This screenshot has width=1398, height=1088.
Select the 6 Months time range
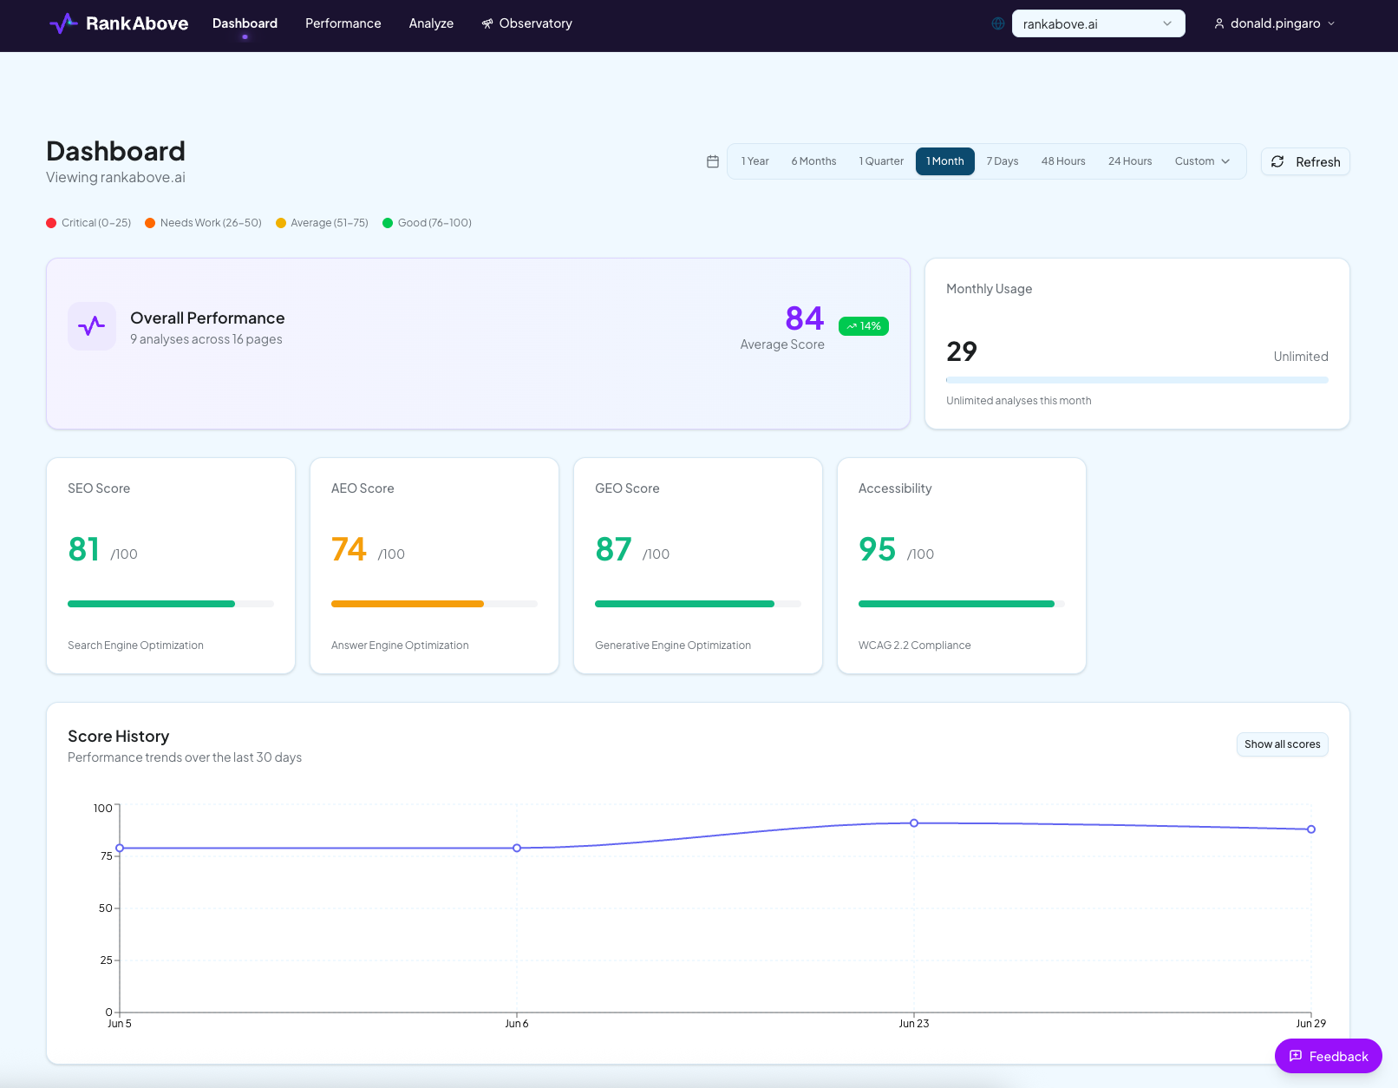coord(813,161)
